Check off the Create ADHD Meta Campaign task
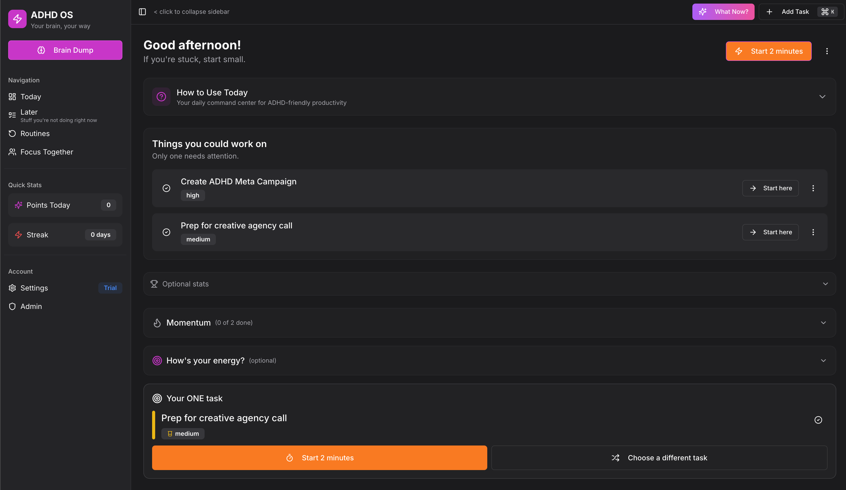The height and width of the screenshot is (490, 846). point(166,188)
